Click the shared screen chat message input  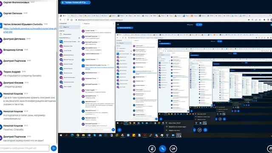click(x=96, y=130)
